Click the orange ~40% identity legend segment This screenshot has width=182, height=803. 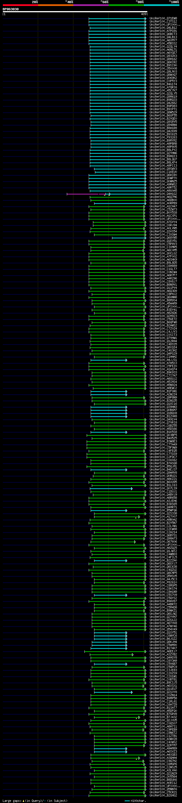pyautogui.click(x=56, y=5)
